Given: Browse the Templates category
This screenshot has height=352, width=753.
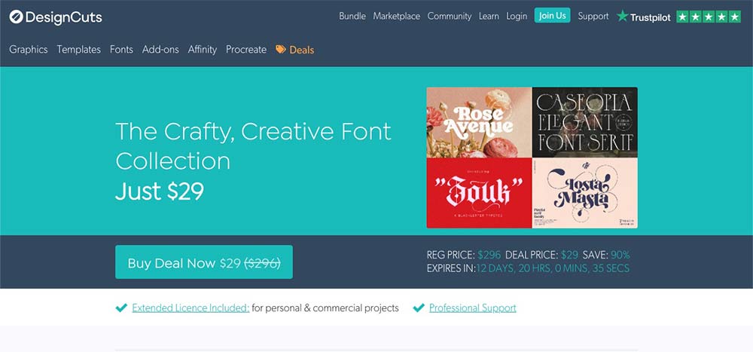Looking at the screenshot, I should coord(79,50).
